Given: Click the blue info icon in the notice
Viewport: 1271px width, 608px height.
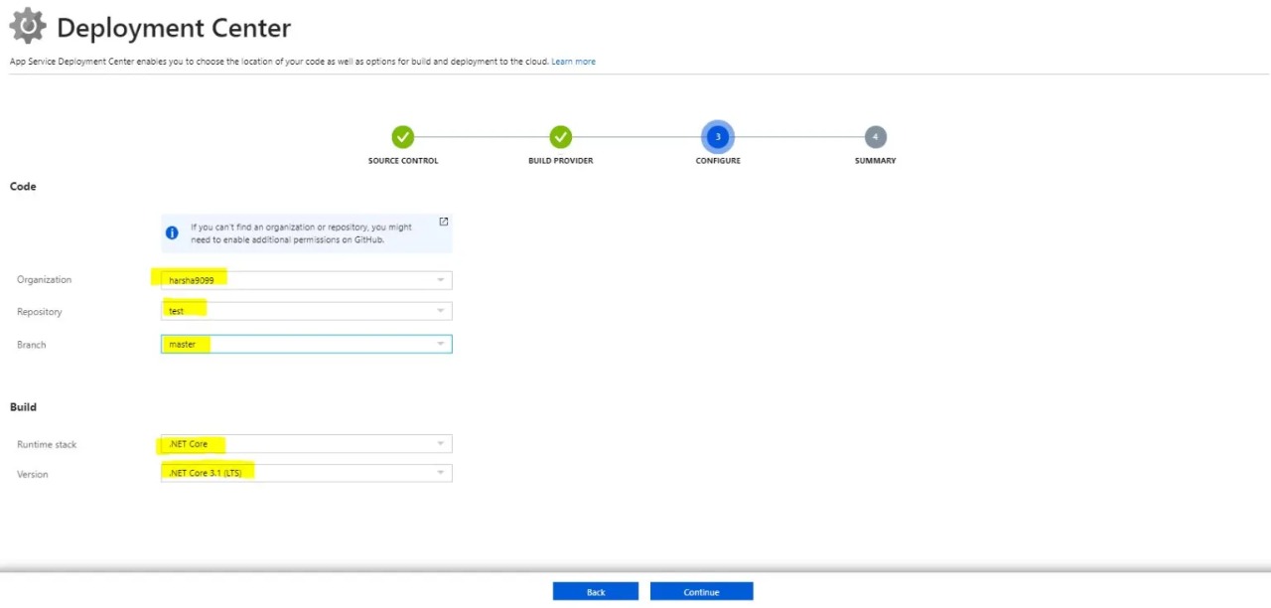Looking at the screenshot, I should (x=172, y=232).
